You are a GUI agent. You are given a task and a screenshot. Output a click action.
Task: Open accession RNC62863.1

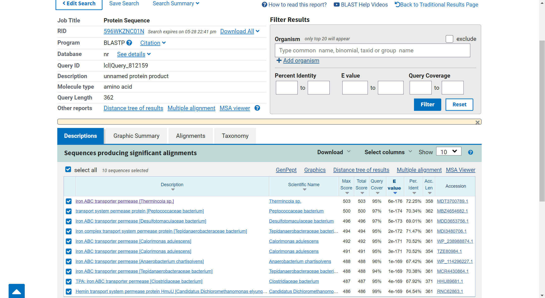click(x=450, y=291)
